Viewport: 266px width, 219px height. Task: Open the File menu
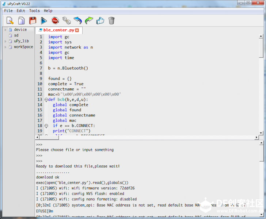click(8, 11)
